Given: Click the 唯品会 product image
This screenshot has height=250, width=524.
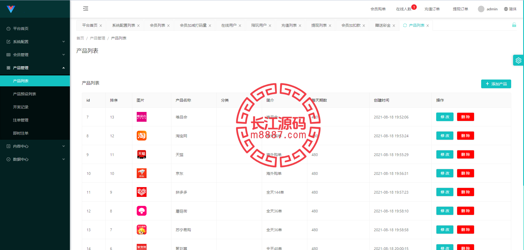Looking at the screenshot, I should [142, 117].
